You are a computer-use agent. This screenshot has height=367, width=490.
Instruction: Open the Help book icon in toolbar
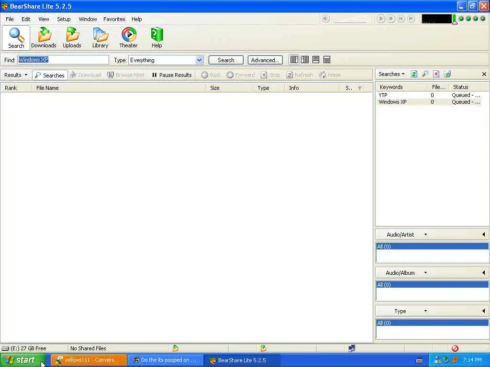coord(156,38)
